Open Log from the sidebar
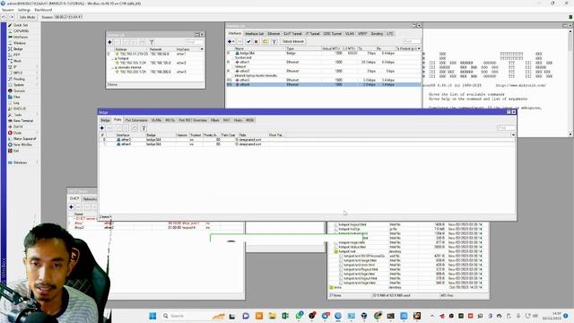 pyautogui.click(x=16, y=103)
